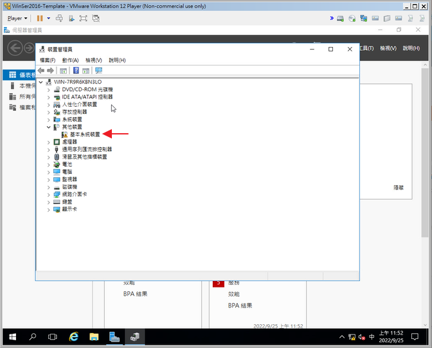
Task: Expand the 處理器 node
Action: tap(48, 142)
